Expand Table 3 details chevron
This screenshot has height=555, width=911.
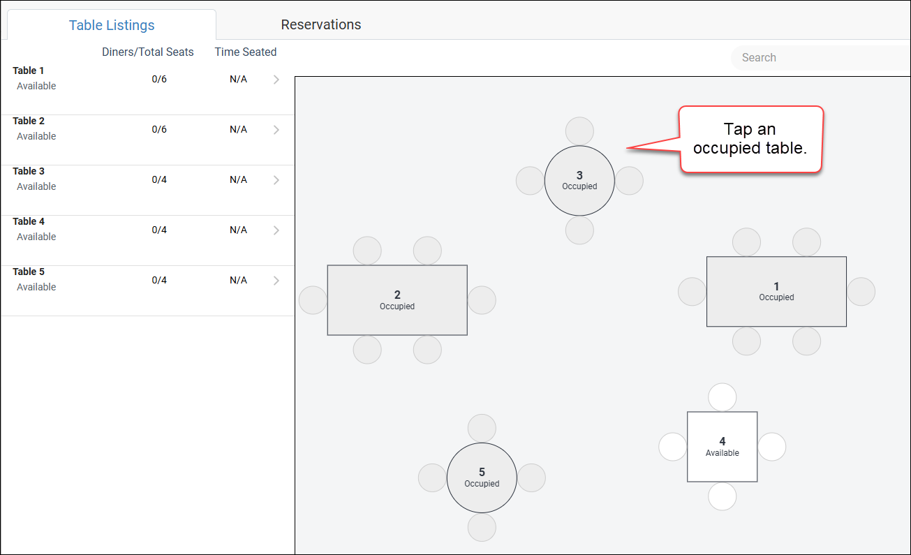(x=276, y=180)
